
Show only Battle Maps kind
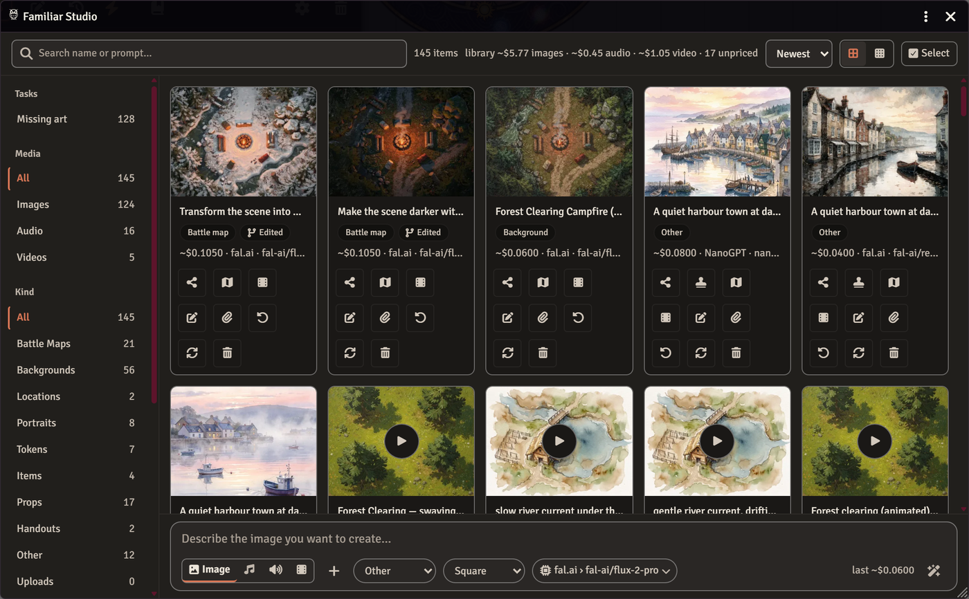(75, 343)
